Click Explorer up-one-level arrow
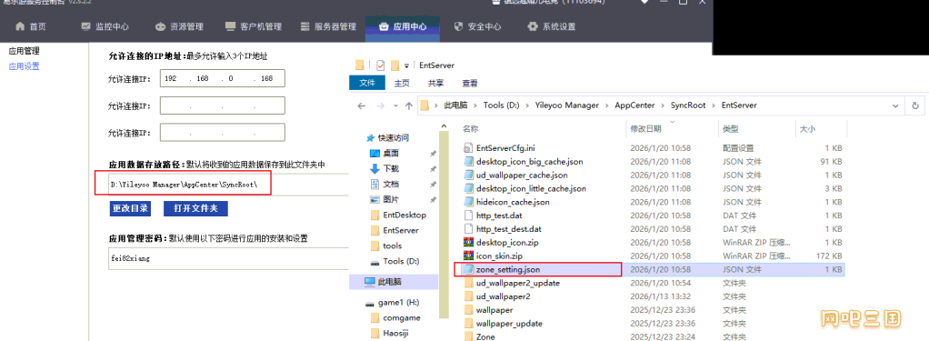 [409, 105]
